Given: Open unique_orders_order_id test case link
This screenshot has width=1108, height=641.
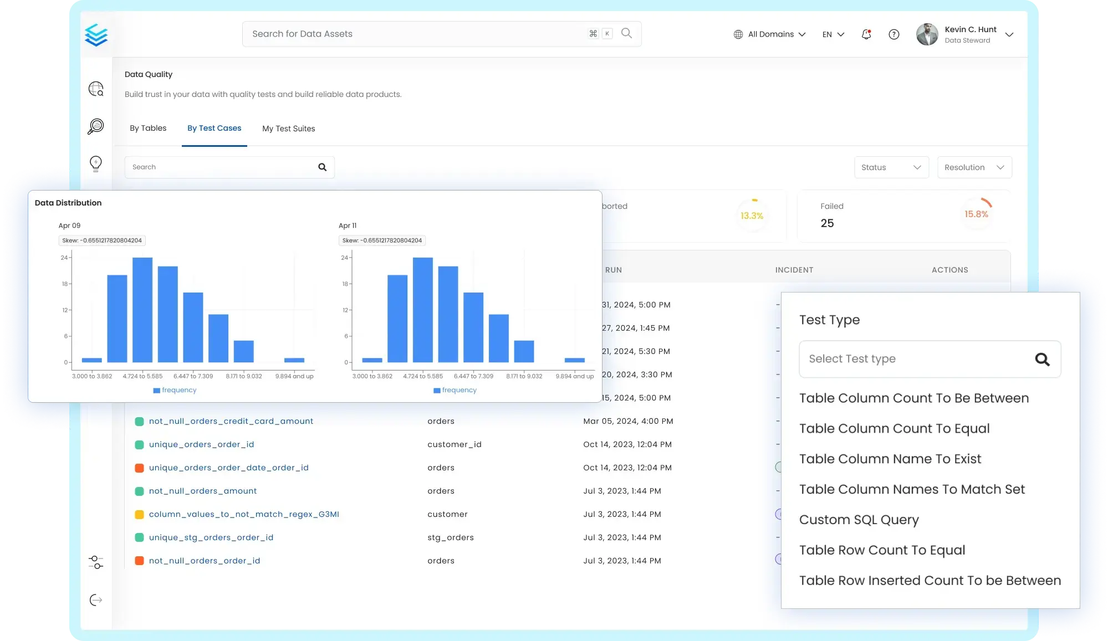Looking at the screenshot, I should pos(201,444).
